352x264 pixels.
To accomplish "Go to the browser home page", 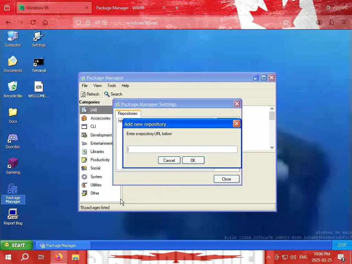I will point(45,22).
